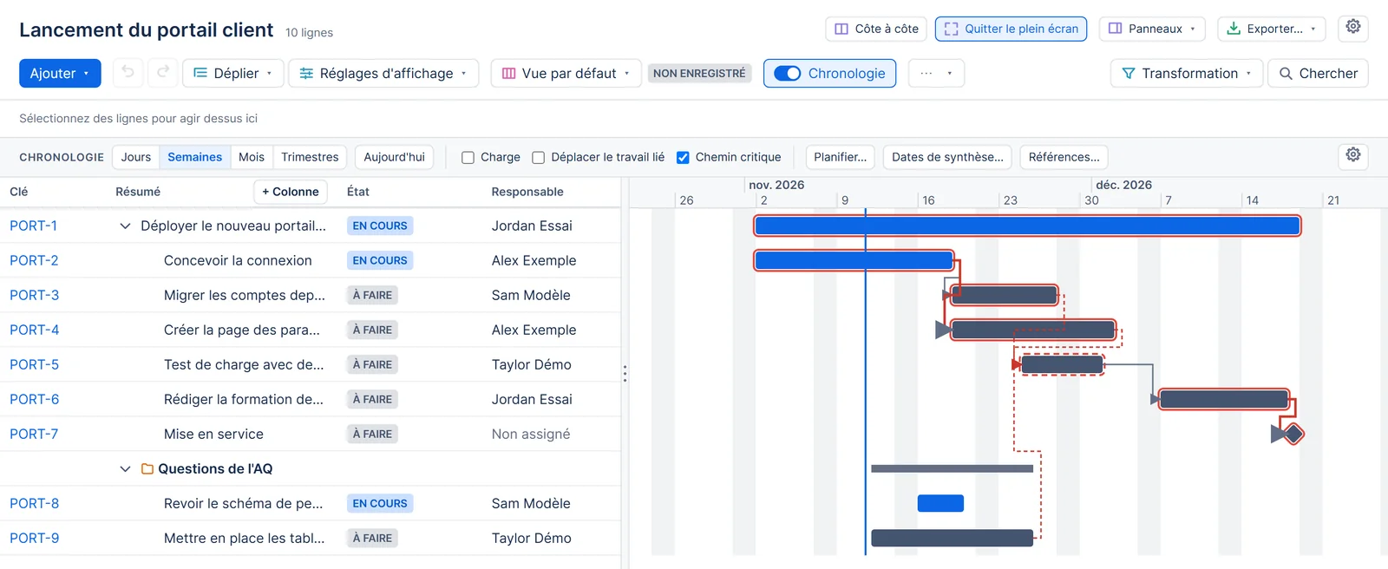Exit full screen with Quitter le plein écran
The width and height of the screenshot is (1388, 569).
point(1011,29)
